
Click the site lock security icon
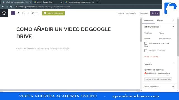tap(17, 7)
